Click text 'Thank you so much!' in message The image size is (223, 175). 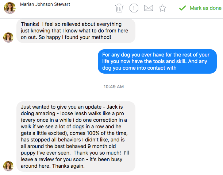(97, 153)
